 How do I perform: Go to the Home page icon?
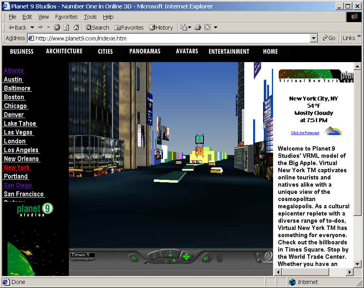[x=76, y=27]
